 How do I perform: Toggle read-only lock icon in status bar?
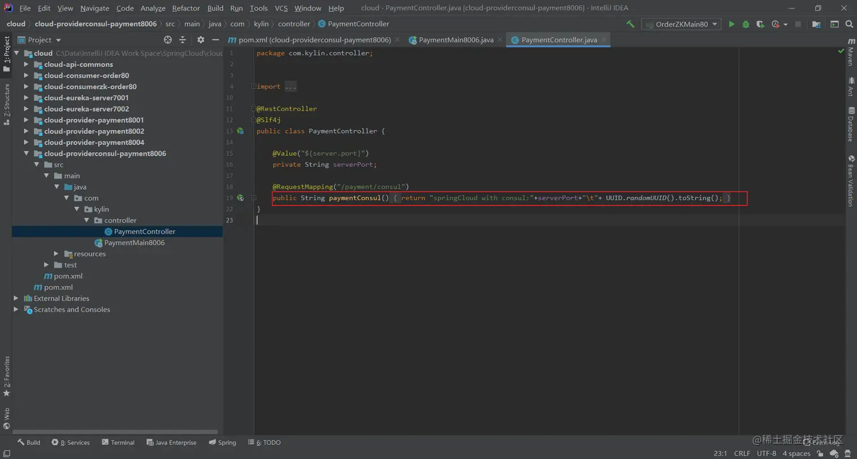(x=820, y=453)
